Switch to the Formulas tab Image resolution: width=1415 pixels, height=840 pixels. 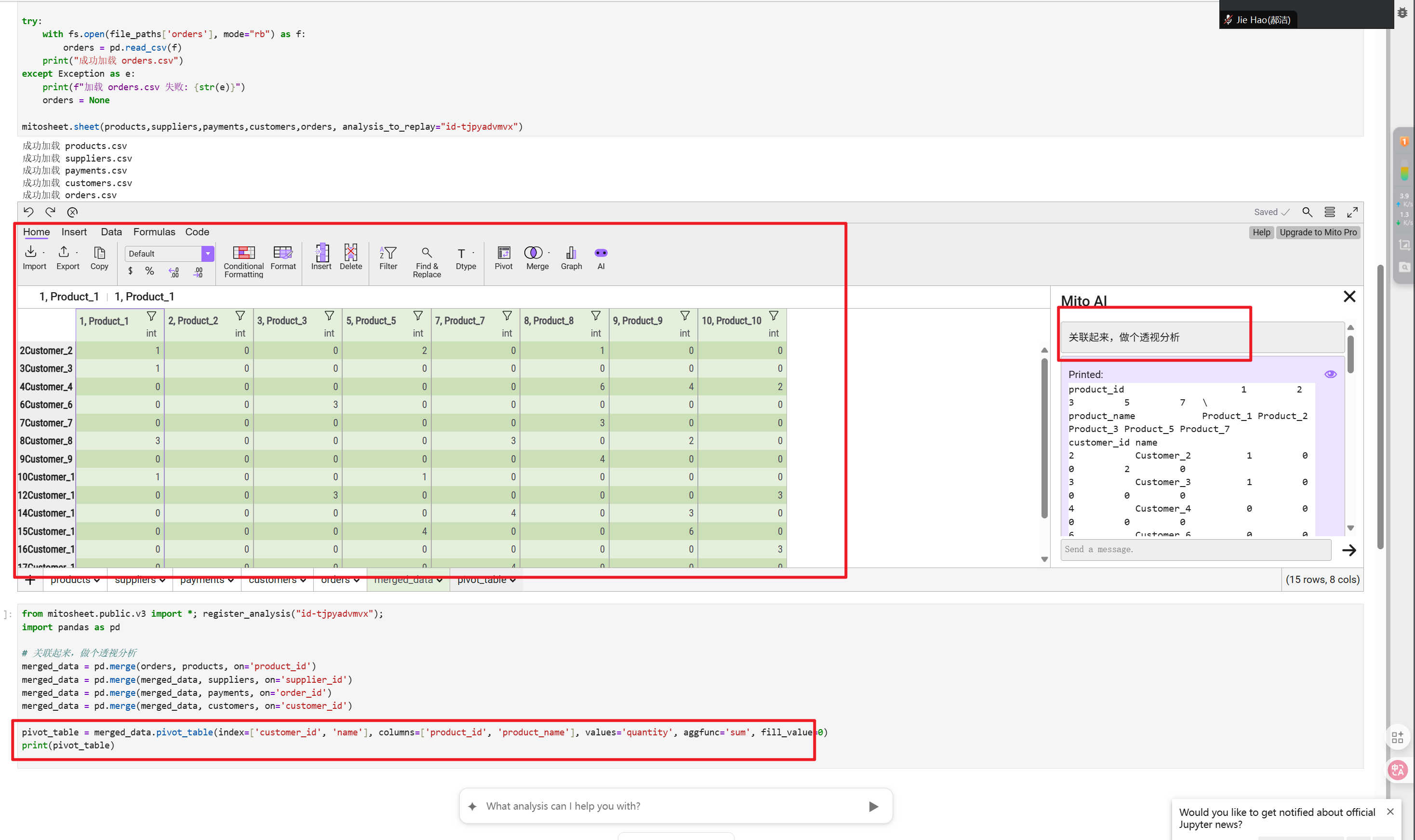154,232
